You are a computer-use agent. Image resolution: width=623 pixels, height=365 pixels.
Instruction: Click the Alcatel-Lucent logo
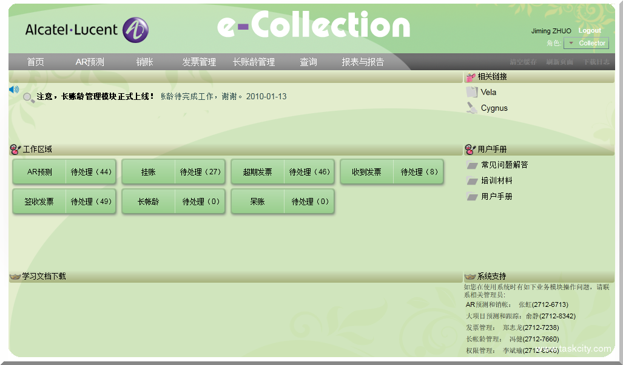click(x=87, y=30)
